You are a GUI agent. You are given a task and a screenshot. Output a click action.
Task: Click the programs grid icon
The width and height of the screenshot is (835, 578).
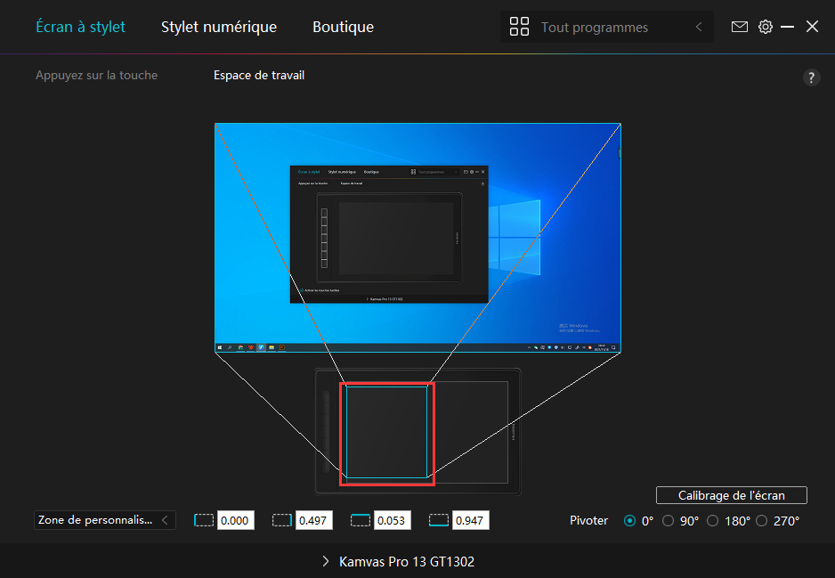tap(519, 27)
